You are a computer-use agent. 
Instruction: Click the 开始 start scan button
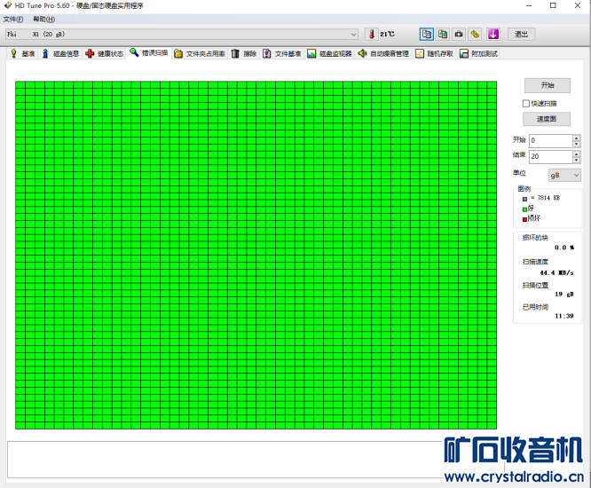[x=548, y=85]
